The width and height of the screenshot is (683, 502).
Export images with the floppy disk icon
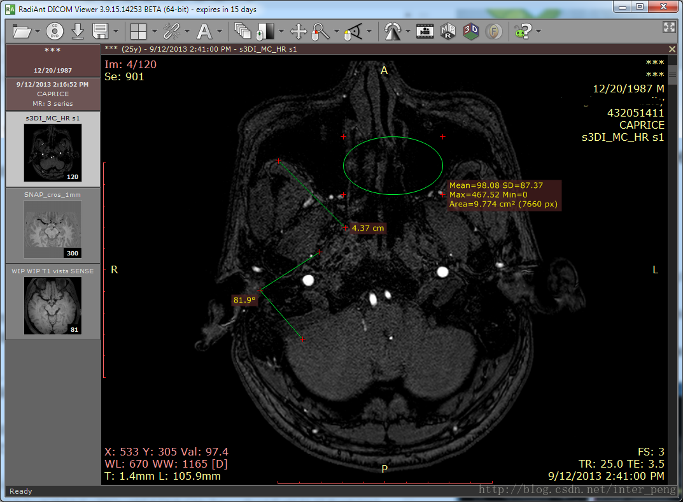tap(100, 31)
